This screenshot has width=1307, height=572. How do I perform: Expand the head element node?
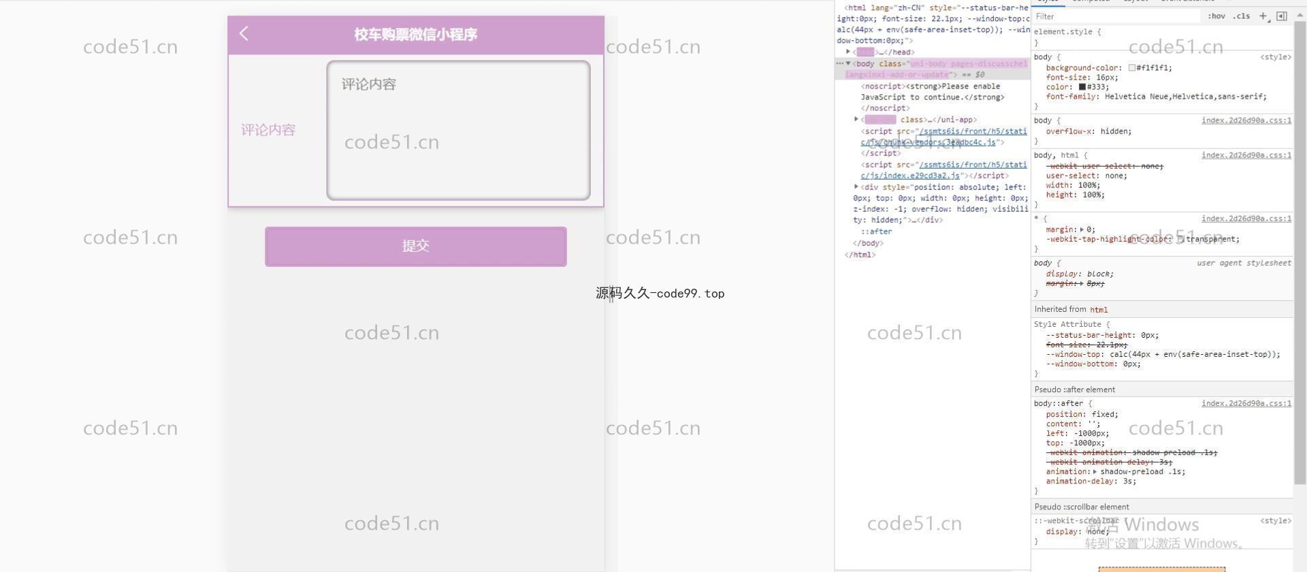[x=848, y=52]
